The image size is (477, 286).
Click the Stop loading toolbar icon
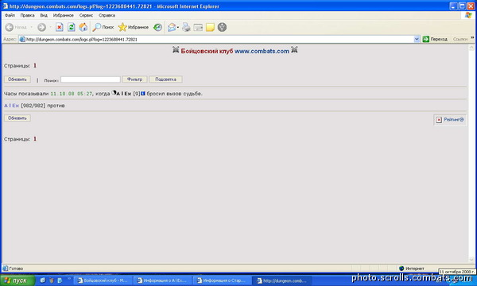coord(60,27)
